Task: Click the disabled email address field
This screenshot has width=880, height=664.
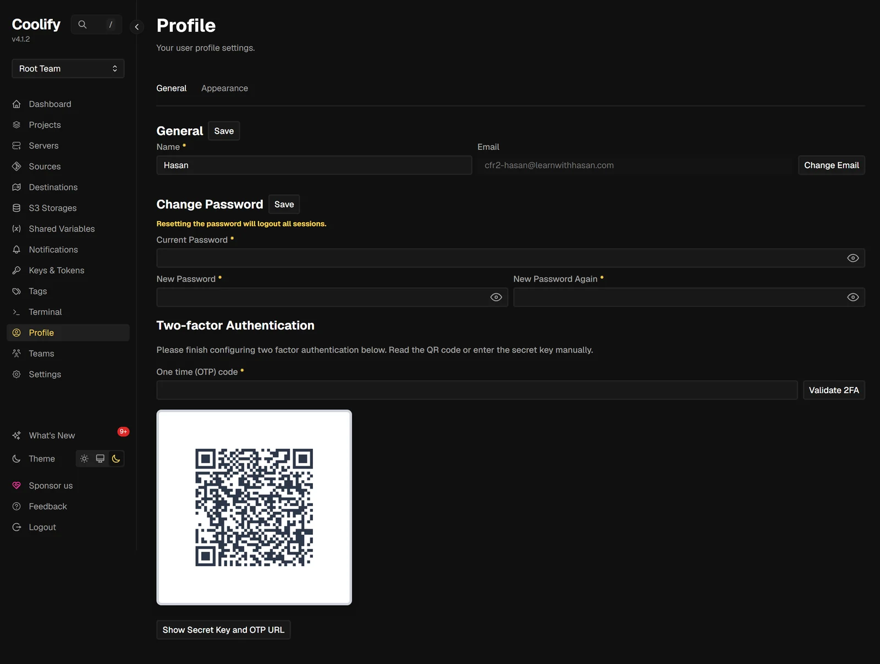Action: [x=635, y=165]
